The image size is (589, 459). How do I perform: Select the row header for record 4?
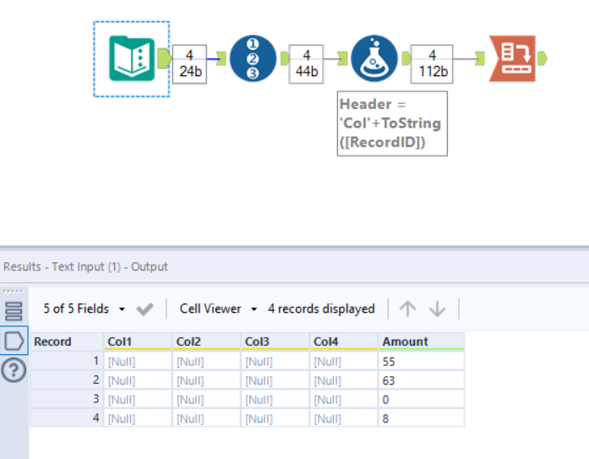[67, 418]
